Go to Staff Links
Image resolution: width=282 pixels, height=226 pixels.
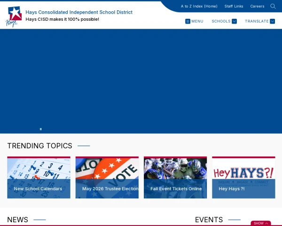tap(234, 6)
